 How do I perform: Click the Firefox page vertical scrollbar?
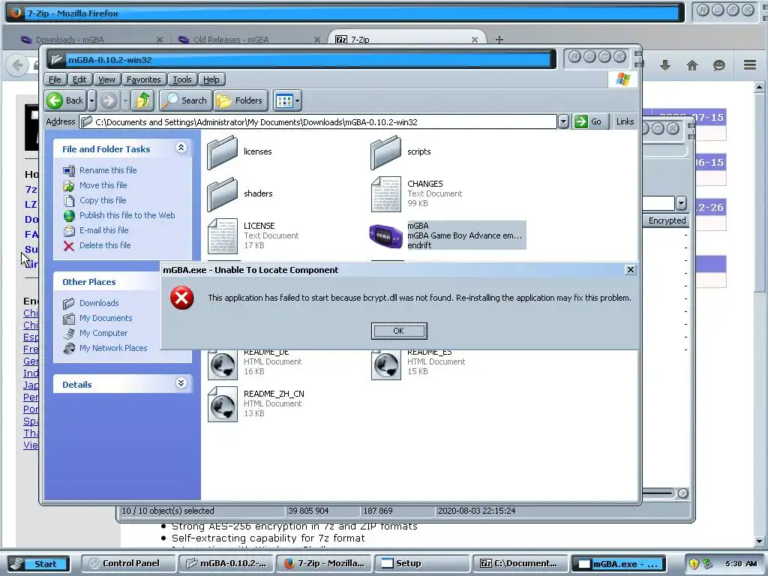(x=759, y=313)
